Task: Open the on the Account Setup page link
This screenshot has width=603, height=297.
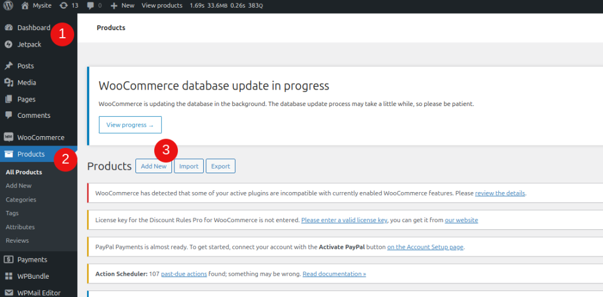Action: pyautogui.click(x=425, y=247)
